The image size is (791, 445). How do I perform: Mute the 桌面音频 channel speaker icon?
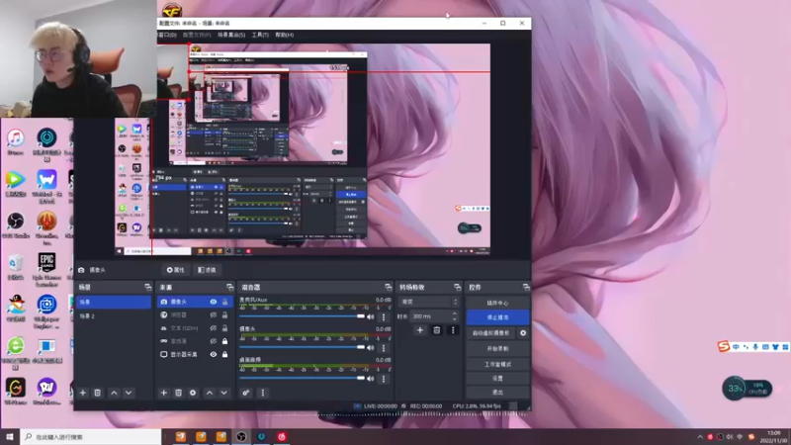click(x=371, y=379)
